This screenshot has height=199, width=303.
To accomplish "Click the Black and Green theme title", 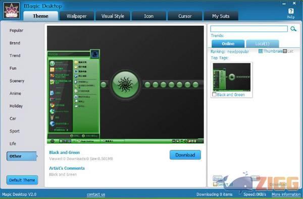I will pyautogui.click(x=64, y=152).
